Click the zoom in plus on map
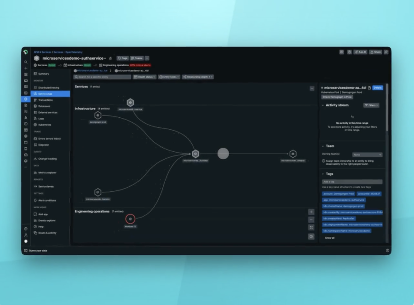414x305 pixels. [x=311, y=212]
